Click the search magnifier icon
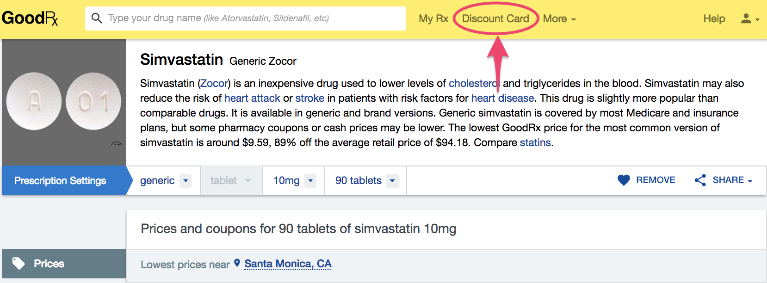The image size is (767, 283). click(97, 18)
